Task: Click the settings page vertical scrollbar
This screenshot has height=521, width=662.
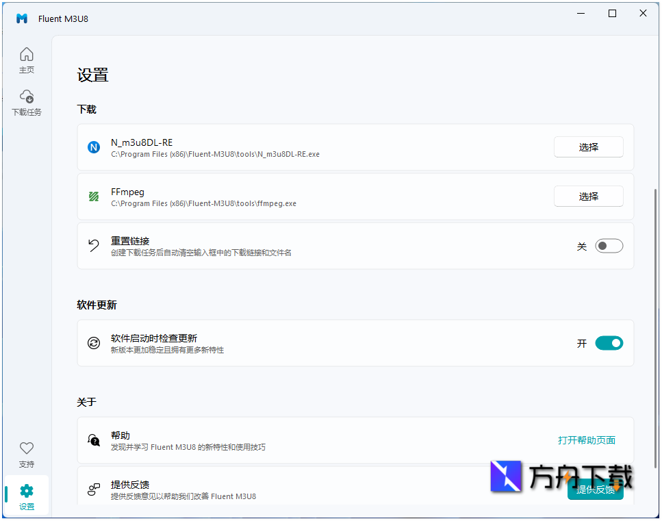Action: tap(655, 327)
